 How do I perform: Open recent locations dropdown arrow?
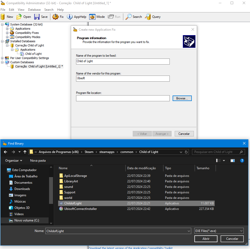[19, 152]
